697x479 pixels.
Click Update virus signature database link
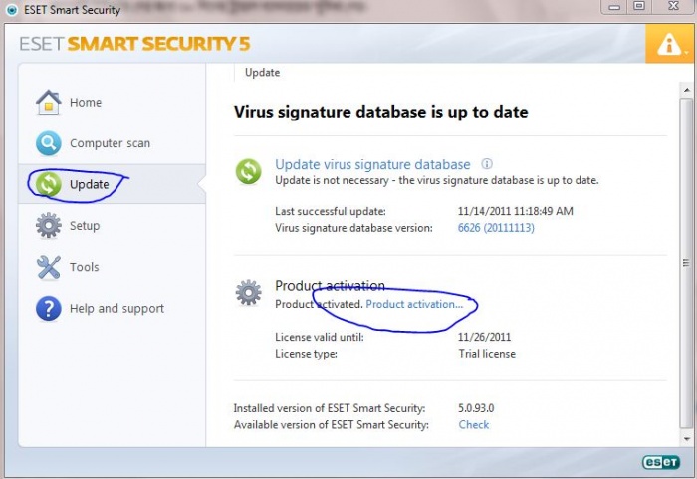372,164
